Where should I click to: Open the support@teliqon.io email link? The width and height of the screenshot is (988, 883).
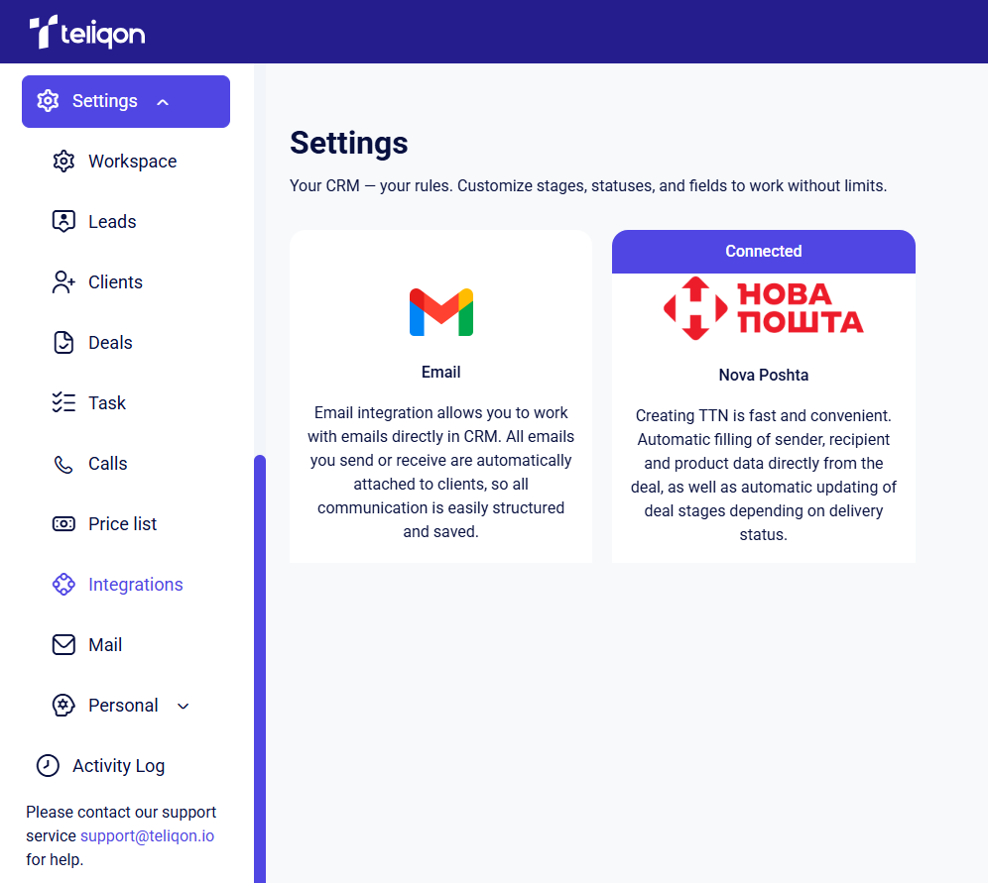(148, 835)
